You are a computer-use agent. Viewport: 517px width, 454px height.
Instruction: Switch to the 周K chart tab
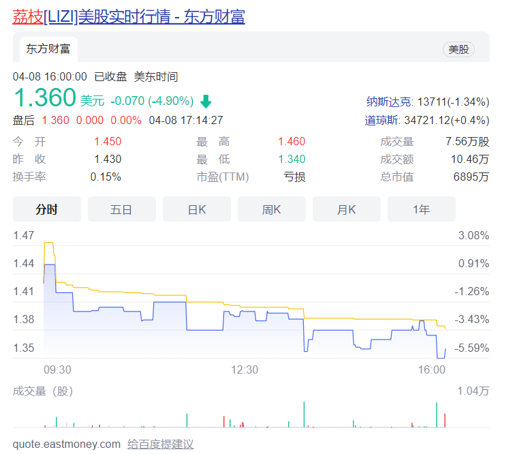(x=272, y=209)
